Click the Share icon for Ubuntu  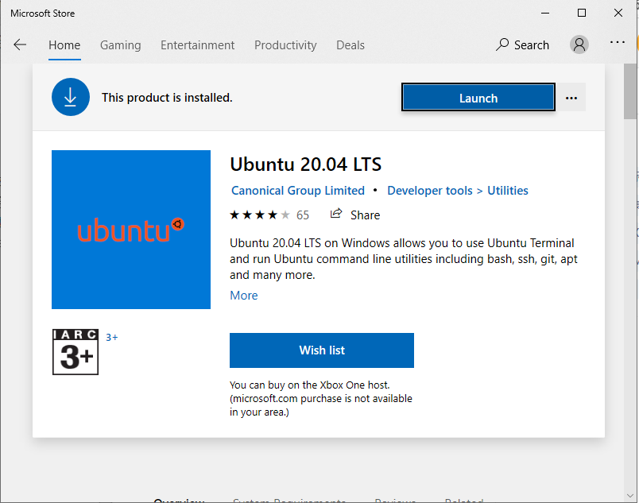[336, 215]
